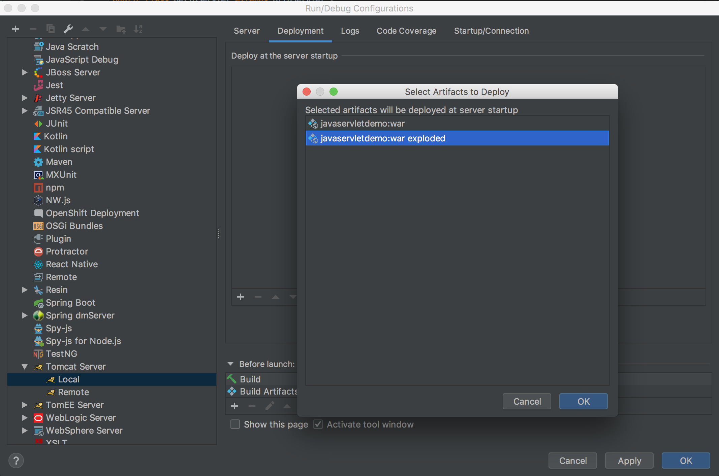
Task: Click the wrench edit defaults icon
Action: click(x=68, y=29)
